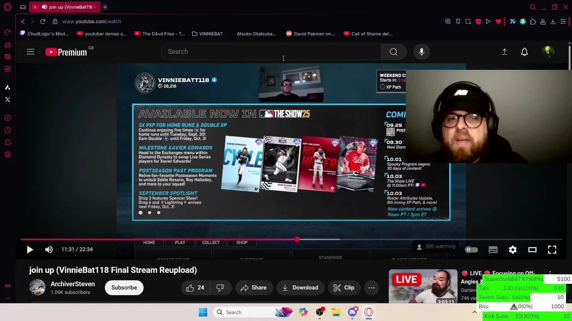Open 'The D4vd Files' bookmark
Screen dimensions: 572x321
[x=160, y=33]
